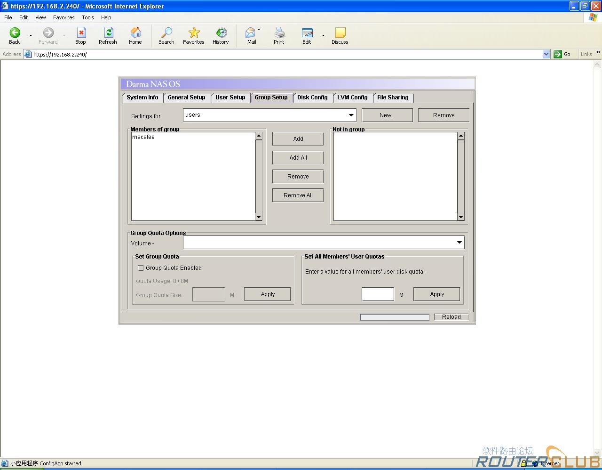The width and height of the screenshot is (602, 470).
Task: Click Members of group list scroll-up arrow
Action: click(258, 136)
